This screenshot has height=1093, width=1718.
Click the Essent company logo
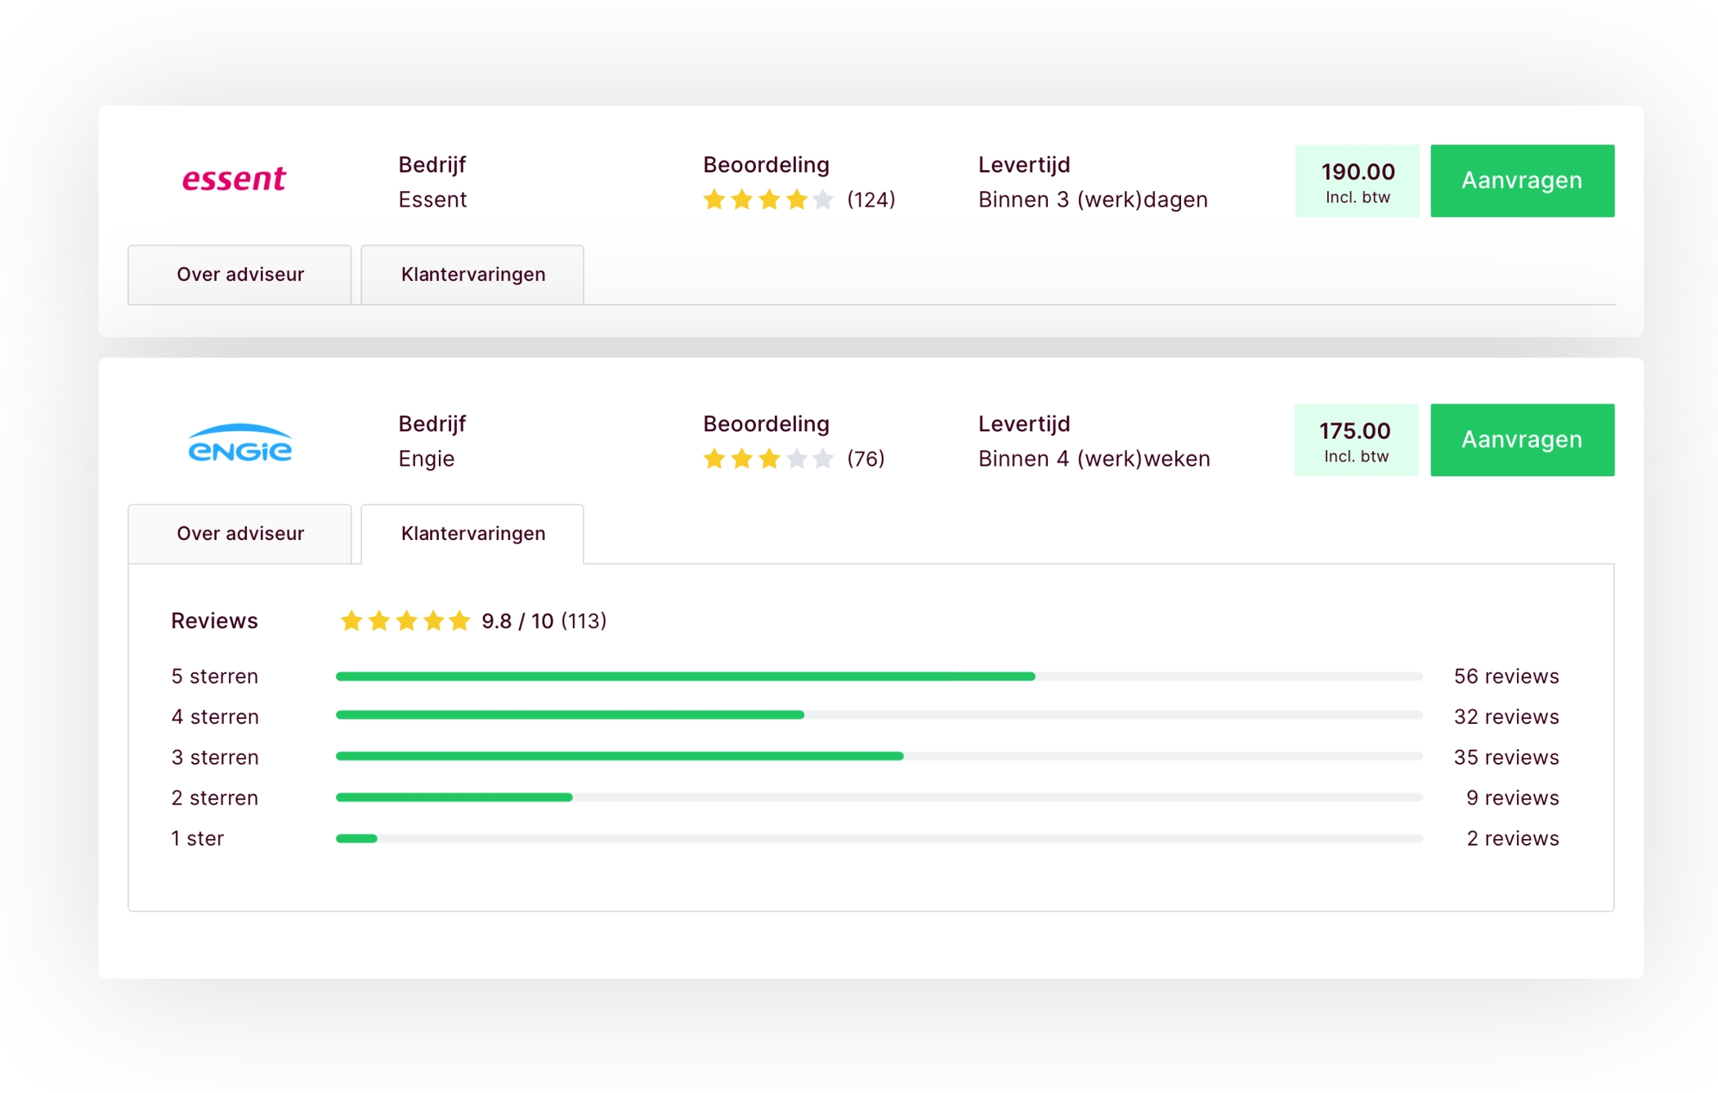tap(234, 179)
